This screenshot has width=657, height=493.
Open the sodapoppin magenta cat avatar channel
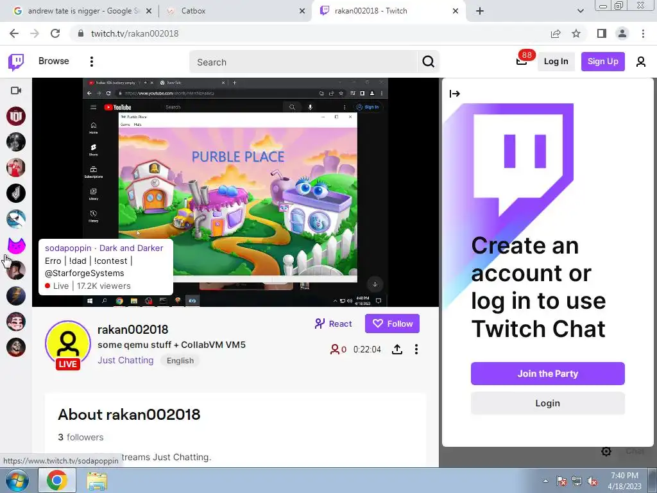[16, 245]
